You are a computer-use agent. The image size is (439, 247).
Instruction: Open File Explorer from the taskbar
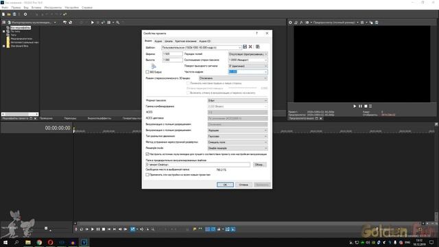[x=28, y=242]
